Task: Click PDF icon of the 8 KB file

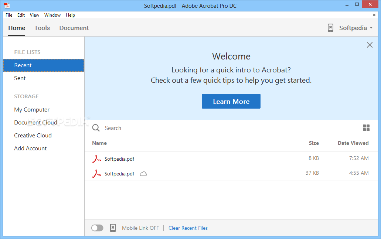Action: [x=96, y=159]
